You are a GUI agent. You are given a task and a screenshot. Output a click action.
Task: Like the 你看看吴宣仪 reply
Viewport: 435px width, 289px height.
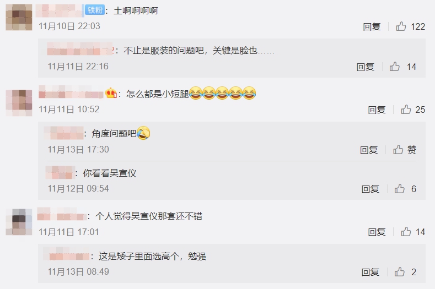click(400, 189)
